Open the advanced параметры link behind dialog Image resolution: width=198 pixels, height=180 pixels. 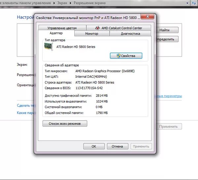click(x=169, y=96)
